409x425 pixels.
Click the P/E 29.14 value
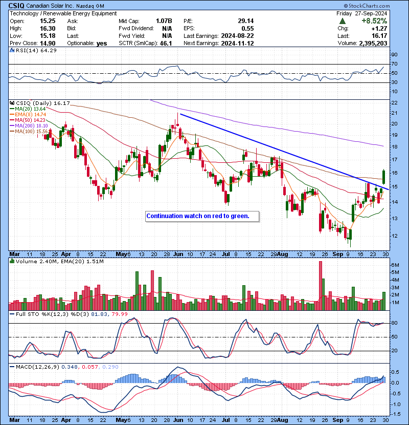tap(246, 21)
